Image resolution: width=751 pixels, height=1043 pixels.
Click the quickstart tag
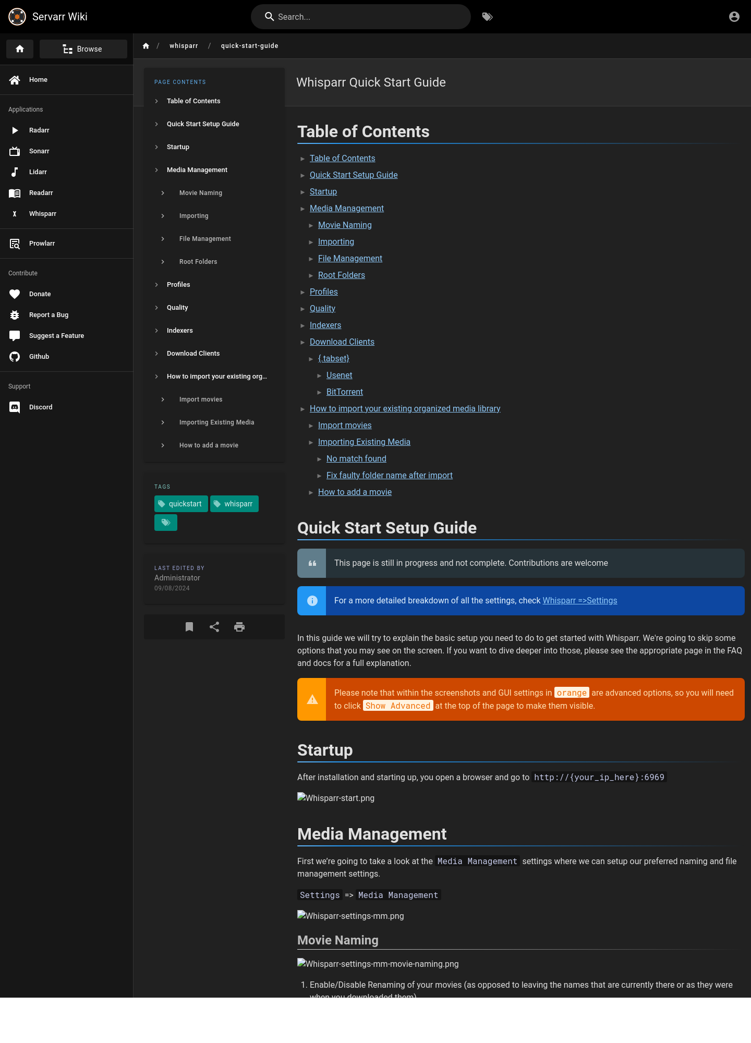tap(181, 504)
